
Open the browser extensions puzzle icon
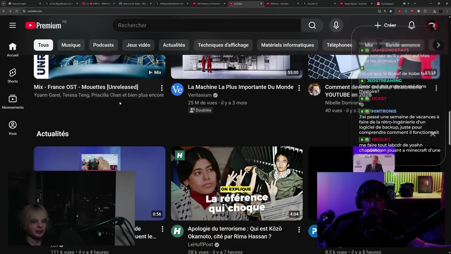pyautogui.click(x=425, y=11)
